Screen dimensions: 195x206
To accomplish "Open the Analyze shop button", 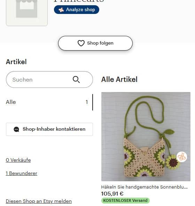I will (x=77, y=10).
